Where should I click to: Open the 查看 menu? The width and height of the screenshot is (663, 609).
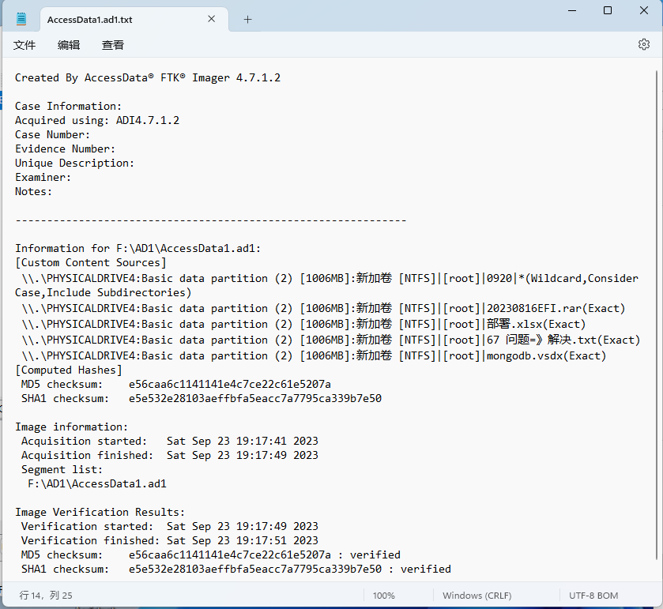click(x=113, y=45)
